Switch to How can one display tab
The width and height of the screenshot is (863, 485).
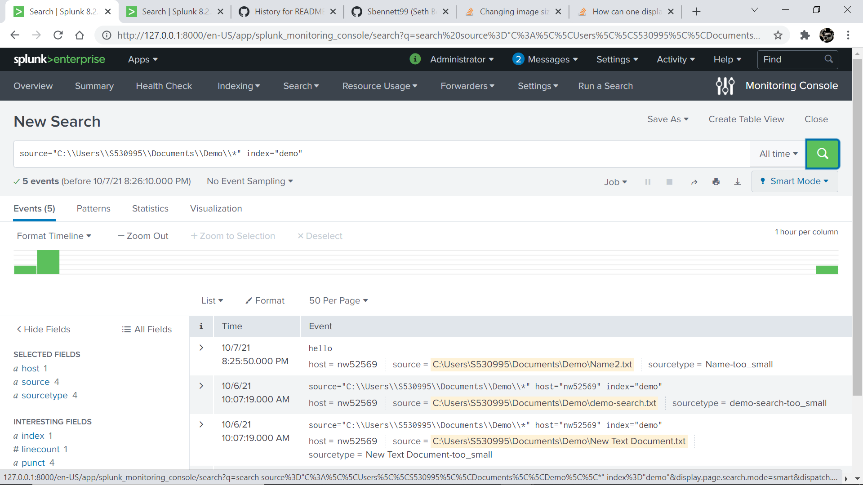626,12
